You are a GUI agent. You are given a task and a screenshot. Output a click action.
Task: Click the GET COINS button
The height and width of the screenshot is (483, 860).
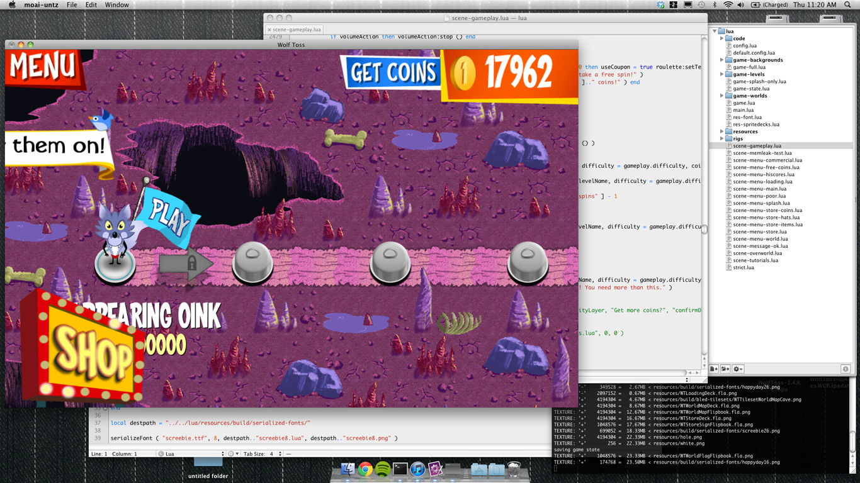click(x=392, y=72)
